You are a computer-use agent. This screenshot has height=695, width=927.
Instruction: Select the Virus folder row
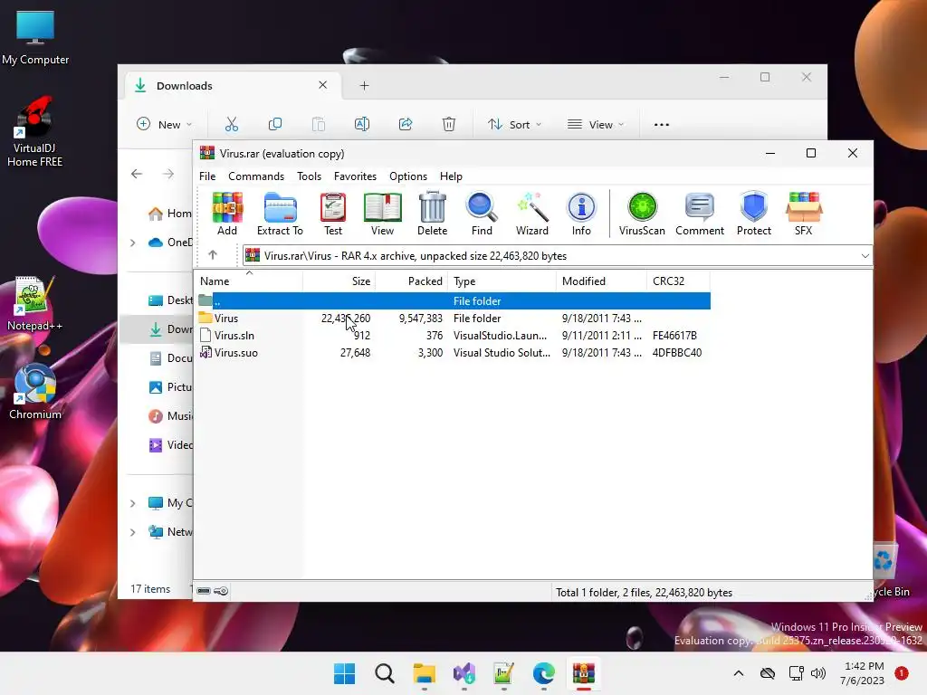[x=453, y=318]
